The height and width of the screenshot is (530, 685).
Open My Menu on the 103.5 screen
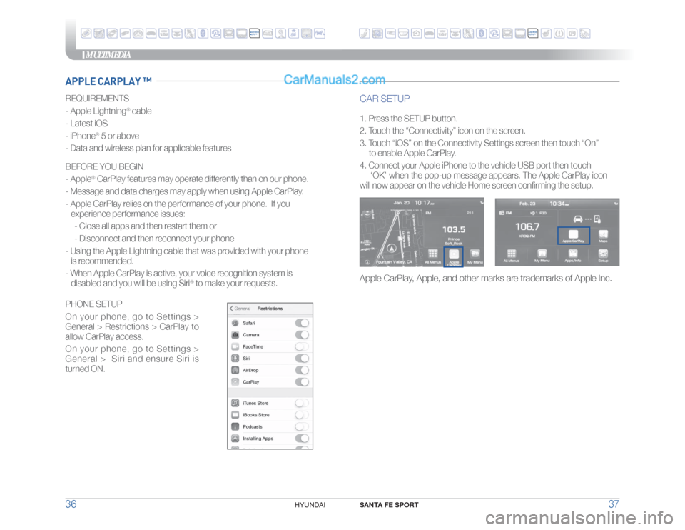click(x=475, y=256)
